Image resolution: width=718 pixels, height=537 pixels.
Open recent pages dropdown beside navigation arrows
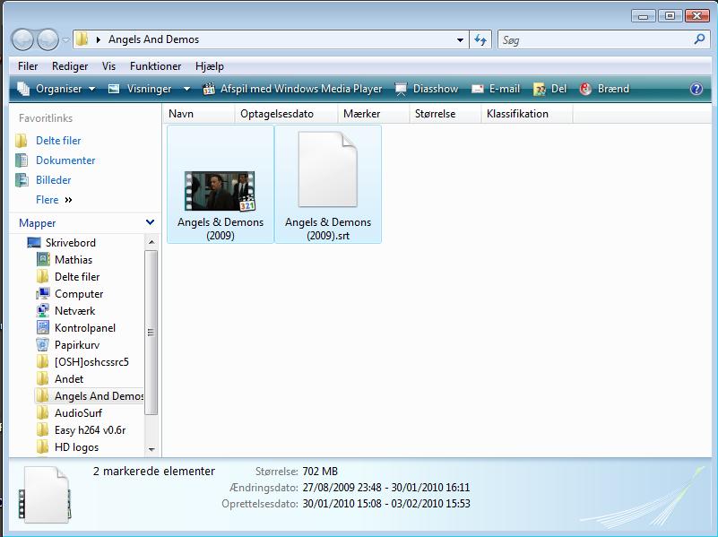[66, 40]
